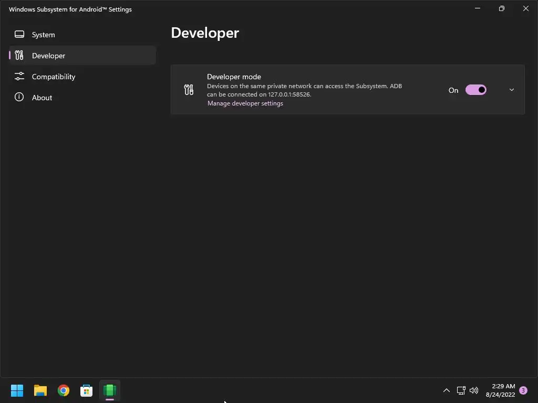Launch Google Chrome from taskbar

tap(64, 390)
